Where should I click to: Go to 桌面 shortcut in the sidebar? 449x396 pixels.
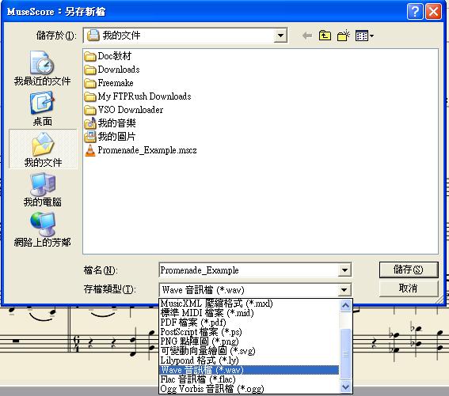coord(43,108)
